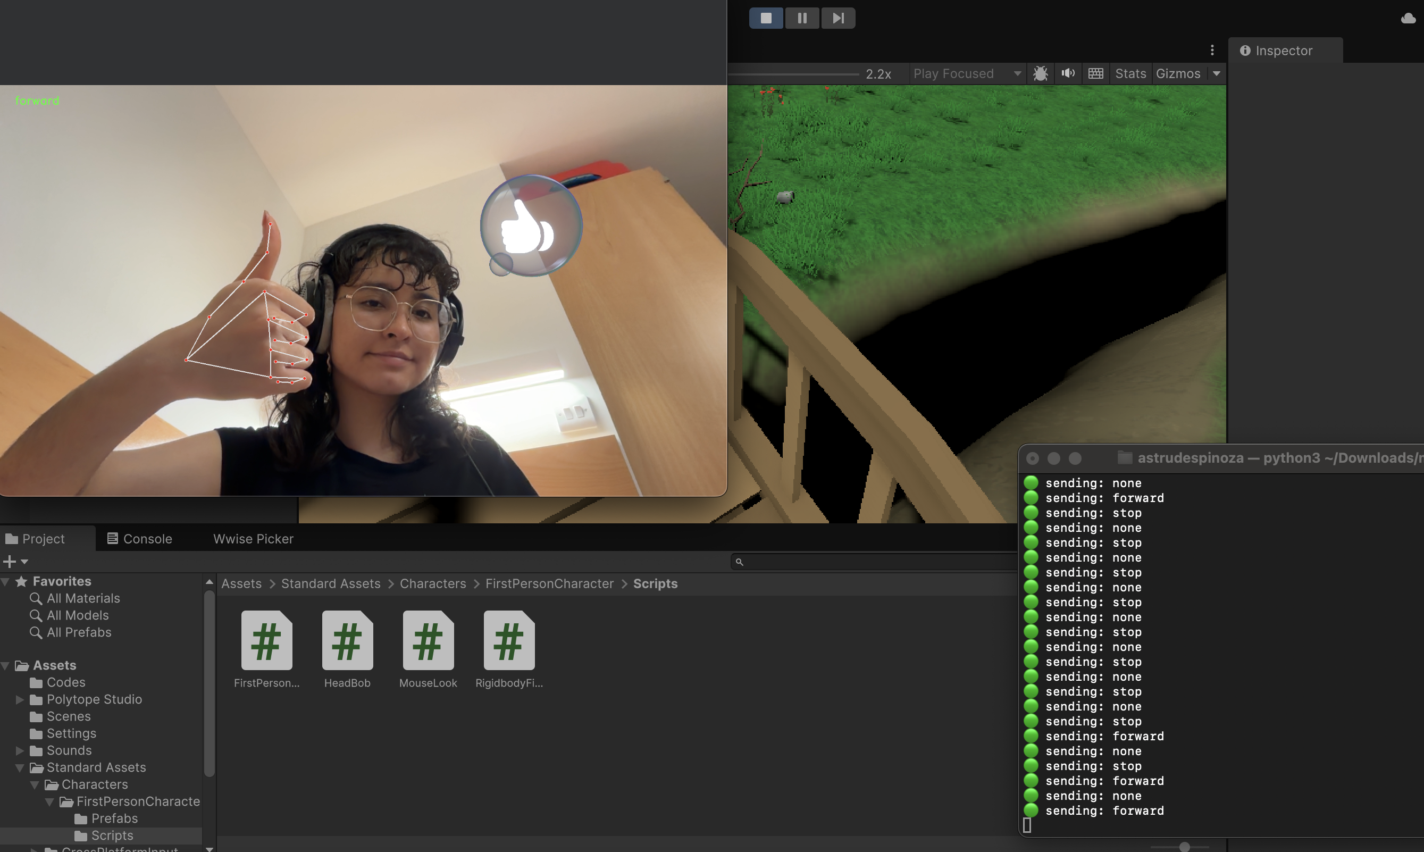
Task: Pause the running game
Action: click(x=802, y=18)
